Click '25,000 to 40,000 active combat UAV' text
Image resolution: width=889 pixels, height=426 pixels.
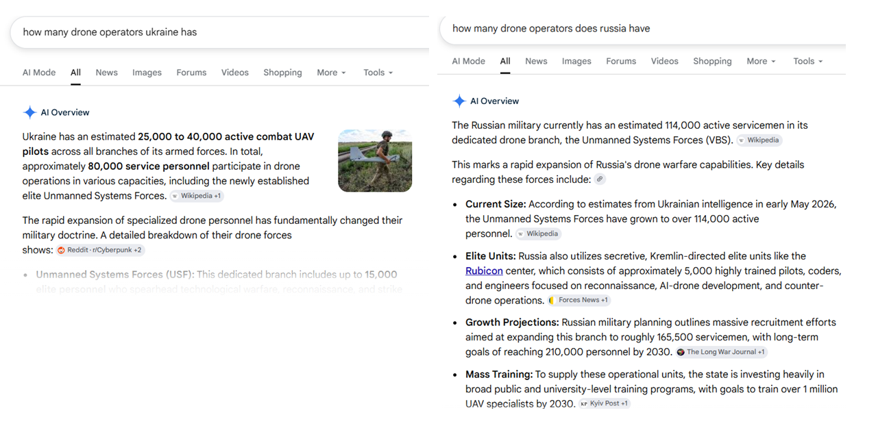pyautogui.click(x=226, y=136)
